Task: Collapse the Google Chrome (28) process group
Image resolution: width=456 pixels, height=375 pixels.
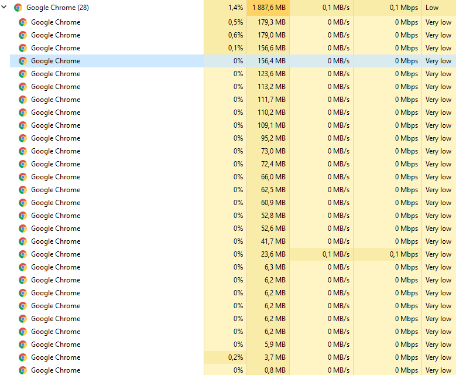Action: 4,7
